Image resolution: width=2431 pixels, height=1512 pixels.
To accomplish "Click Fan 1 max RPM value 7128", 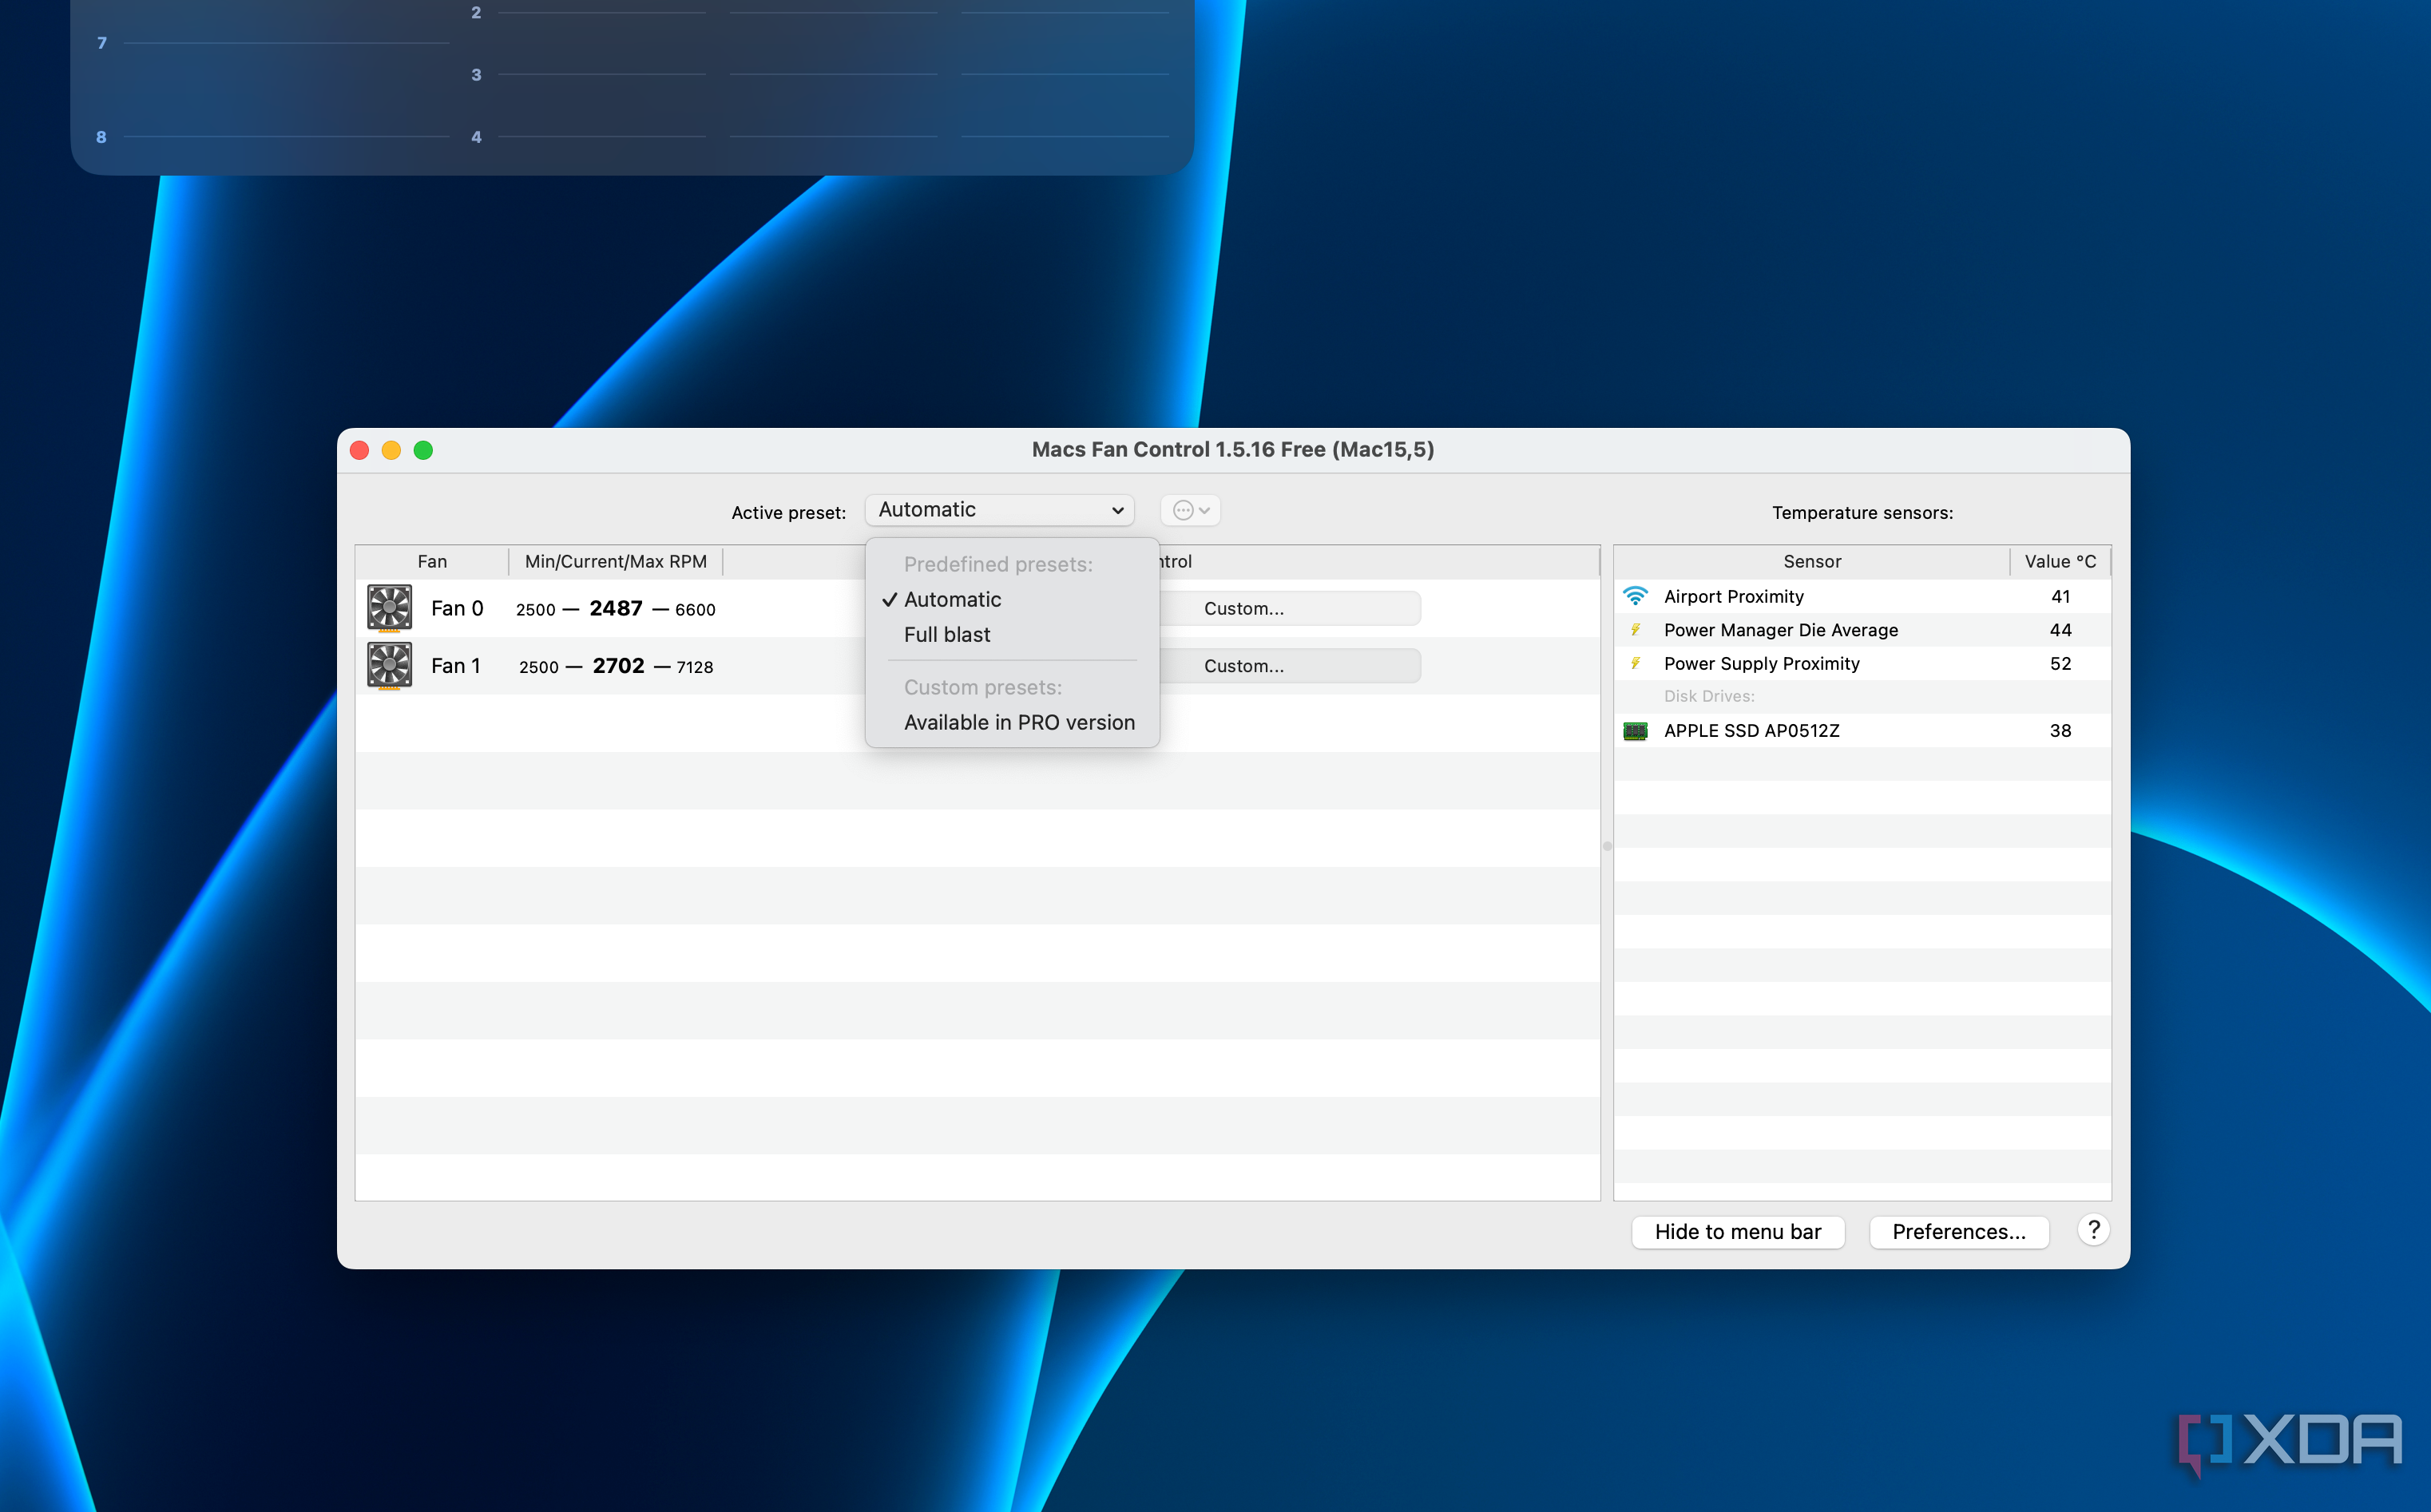I will point(694,667).
